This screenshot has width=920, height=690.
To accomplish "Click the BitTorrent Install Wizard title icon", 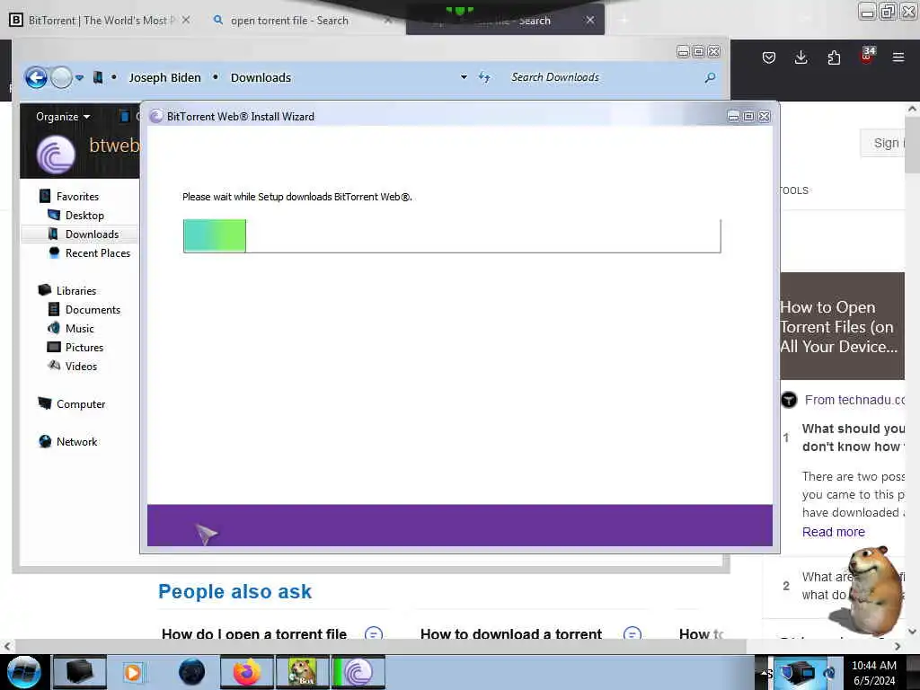I will (x=156, y=116).
